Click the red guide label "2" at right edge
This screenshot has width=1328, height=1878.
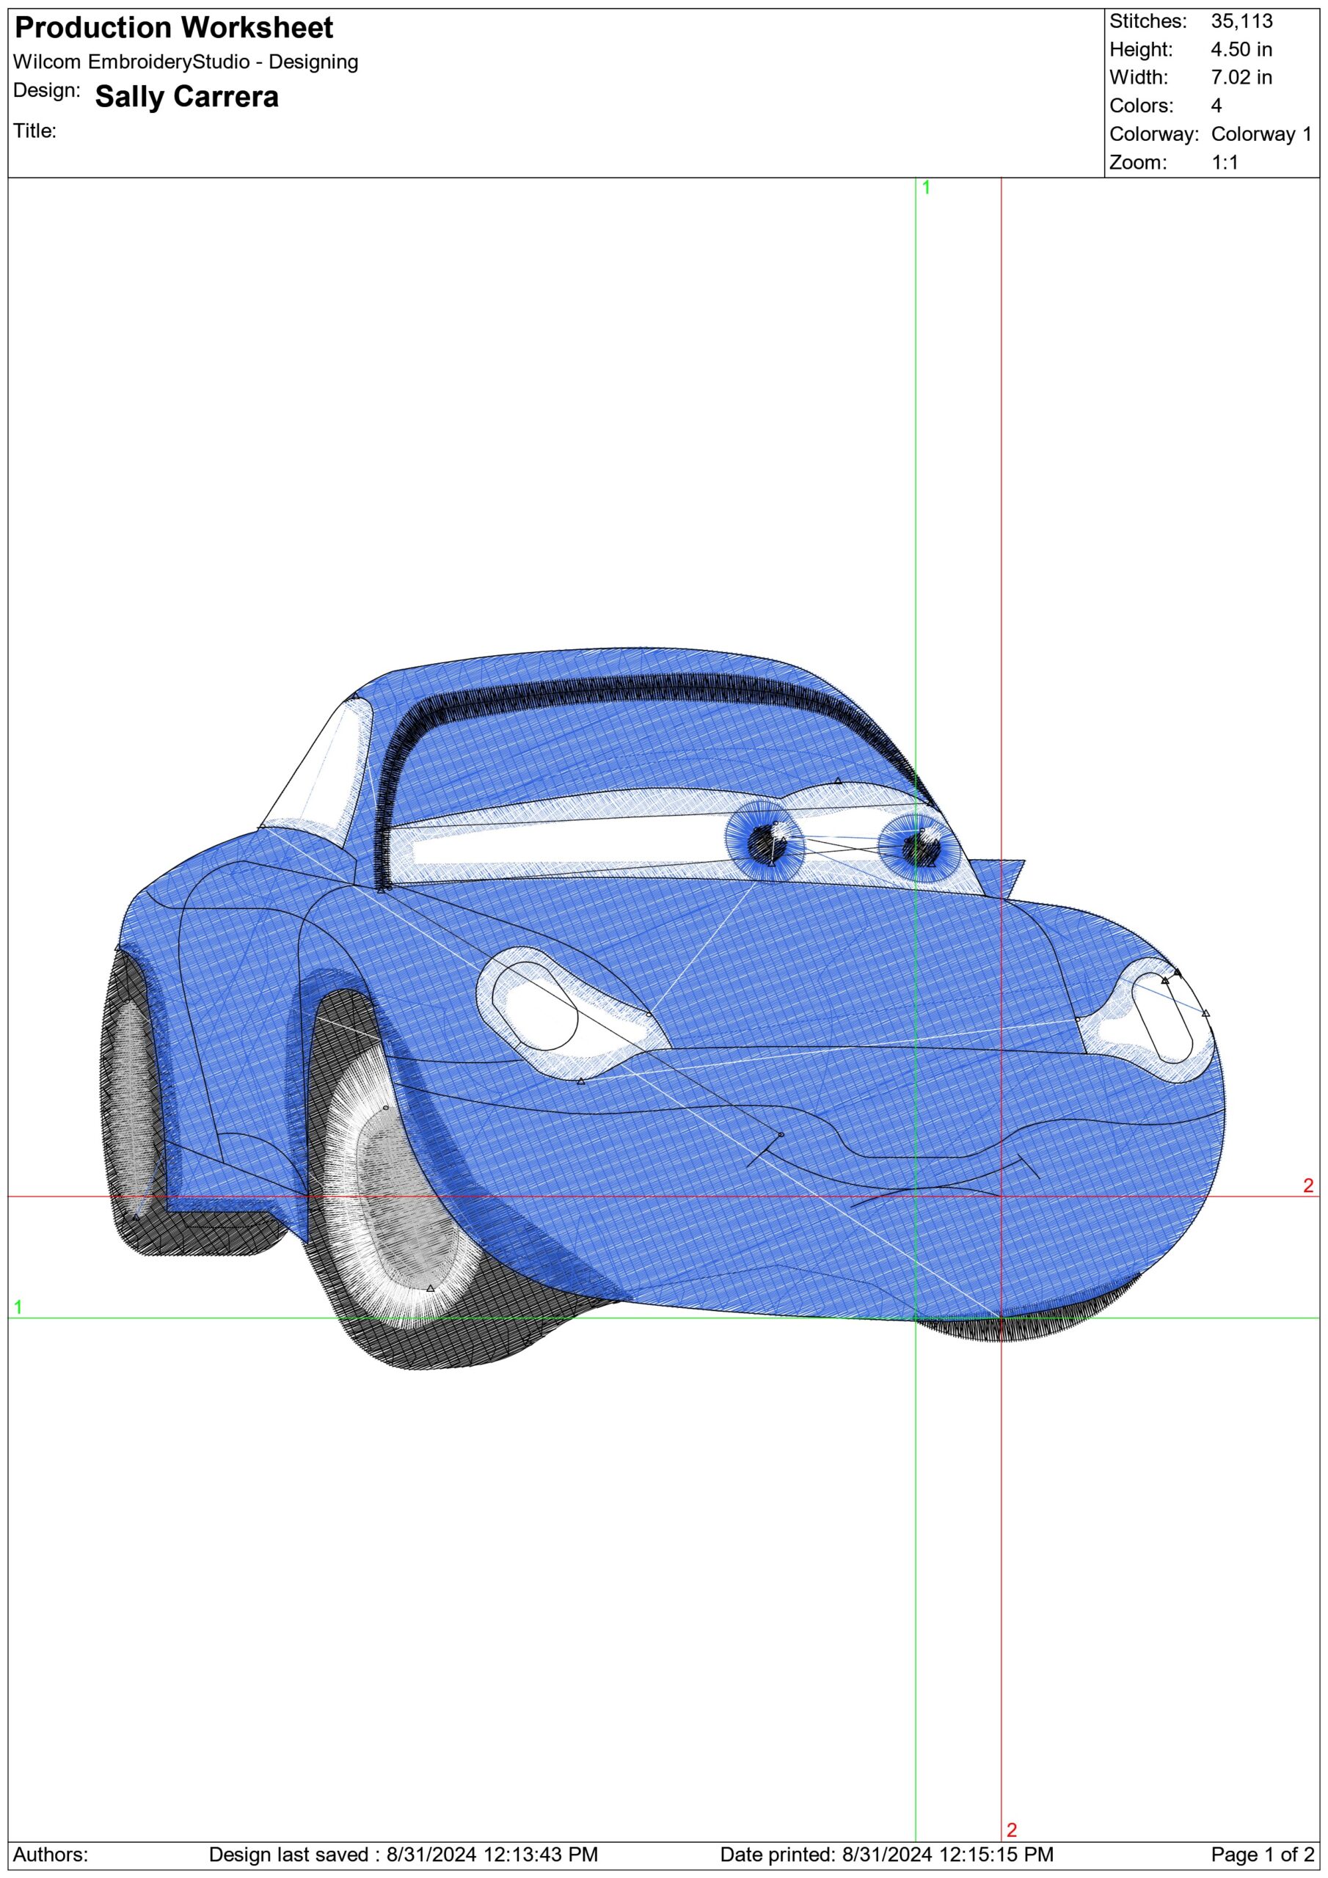point(1307,1185)
